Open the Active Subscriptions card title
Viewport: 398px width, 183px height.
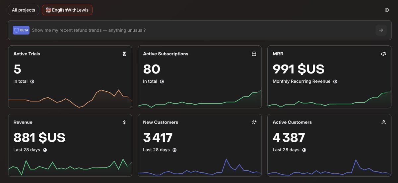166,54
